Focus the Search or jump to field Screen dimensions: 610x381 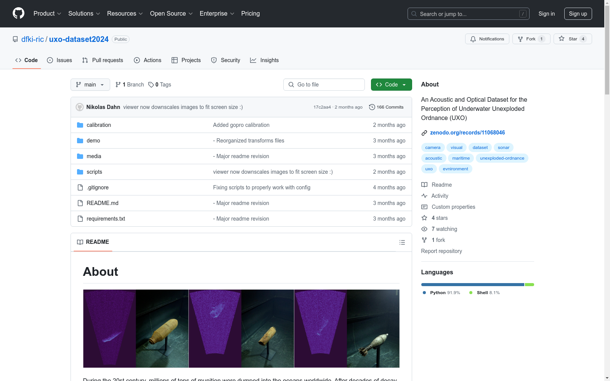(468, 14)
